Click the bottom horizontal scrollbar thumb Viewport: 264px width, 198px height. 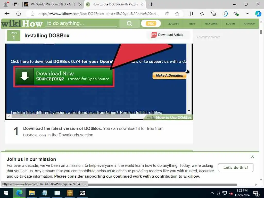pyautogui.click(x=162, y=185)
